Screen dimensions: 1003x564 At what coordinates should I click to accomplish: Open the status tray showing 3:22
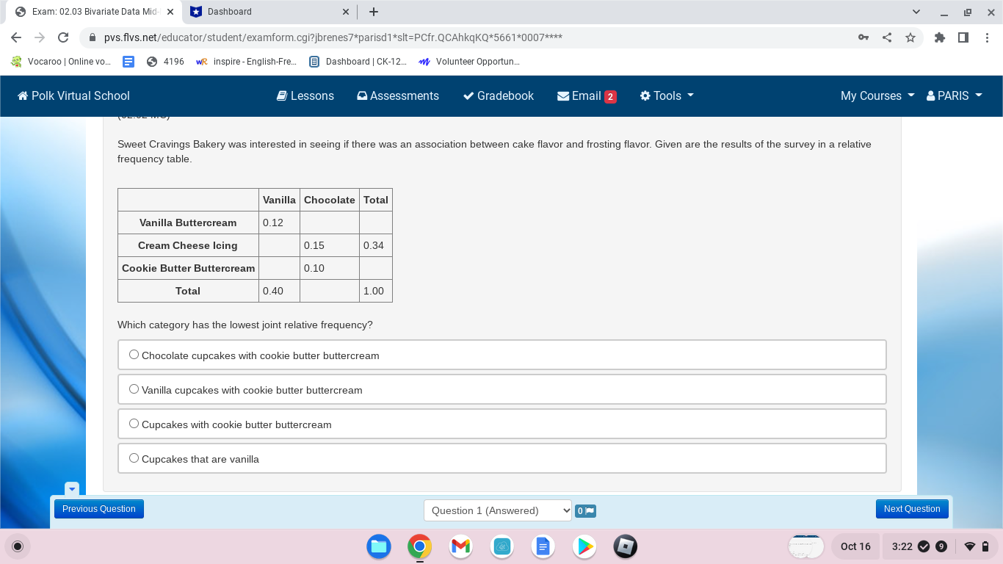click(938, 546)
